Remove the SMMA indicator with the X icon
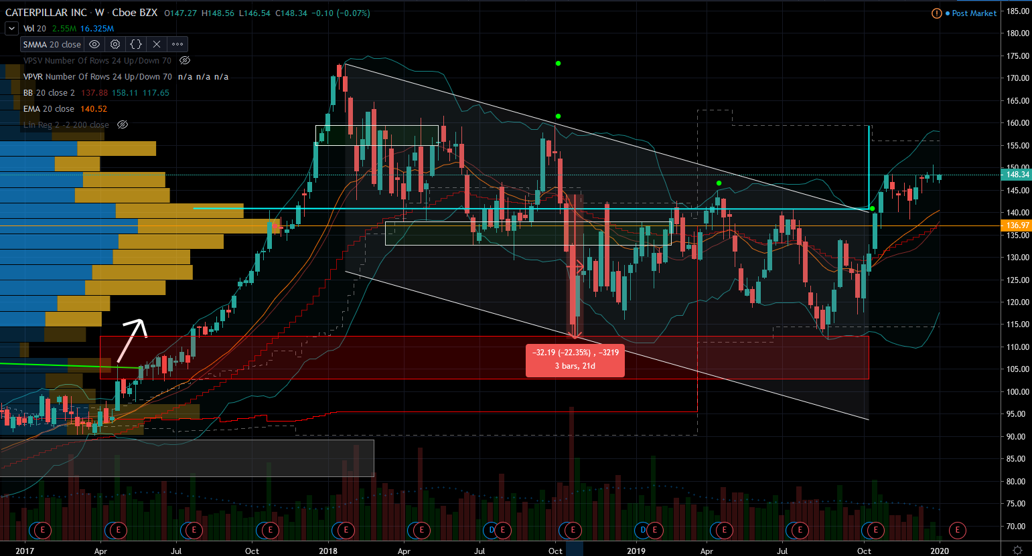Image resolution: width=1032 pixels, height=556 pixels. 156,44
